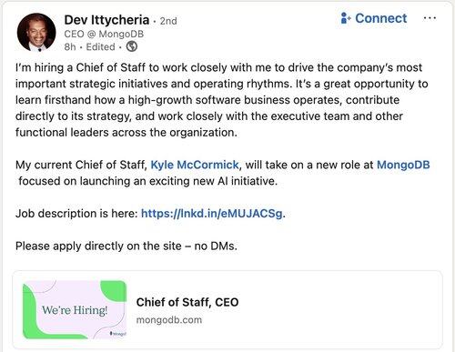
Task: Open the Chief of Staff, CEO card title
Action: 187,302
